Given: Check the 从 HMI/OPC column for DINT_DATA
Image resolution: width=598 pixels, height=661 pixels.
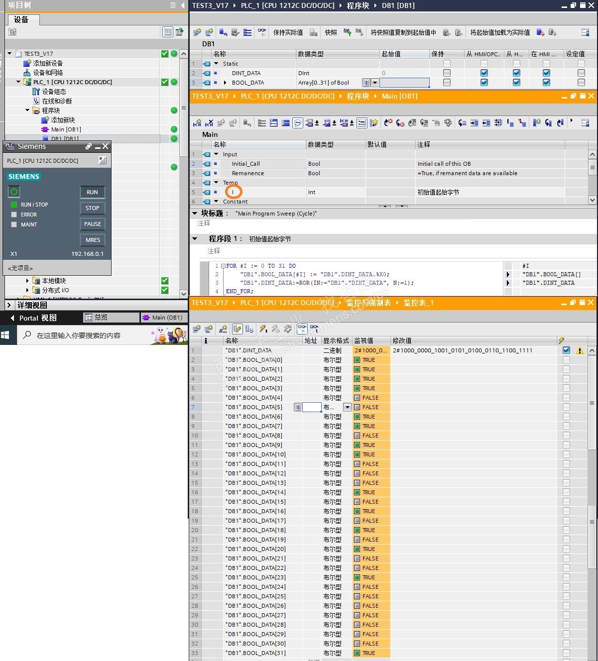Looking at the screenshot, I should click(x=483, y=73).
